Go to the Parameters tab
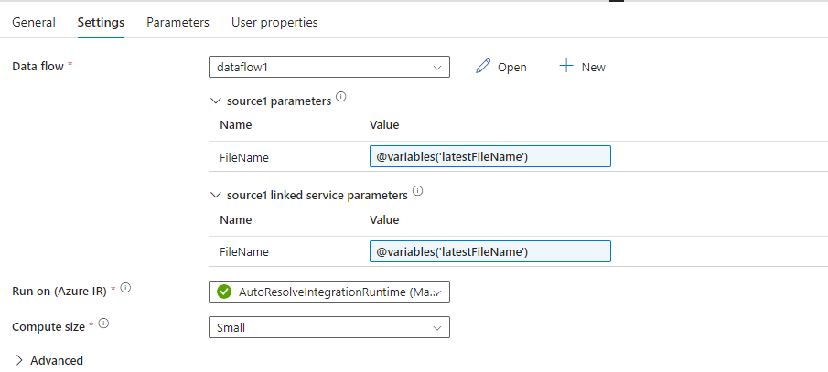Screen dimensions: 828x372 [x=177, y=22]
